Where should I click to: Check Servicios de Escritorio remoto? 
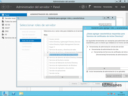(48, 60)
